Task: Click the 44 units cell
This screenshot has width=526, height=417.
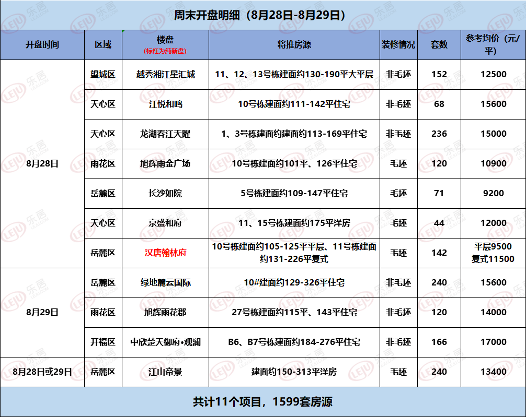Action: pos(439,223)
